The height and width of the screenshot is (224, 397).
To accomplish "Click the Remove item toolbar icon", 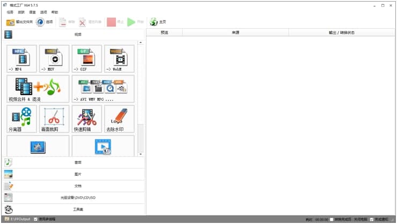I will [63, 22].
